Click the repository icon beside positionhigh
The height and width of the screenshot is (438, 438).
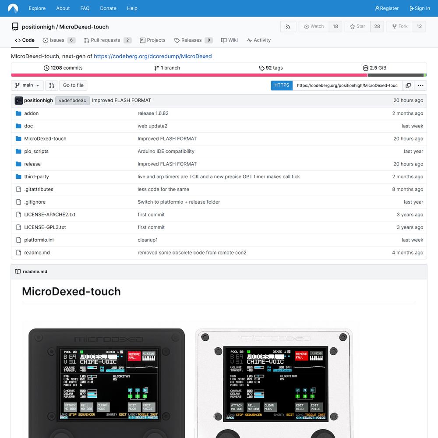point(15,27)
